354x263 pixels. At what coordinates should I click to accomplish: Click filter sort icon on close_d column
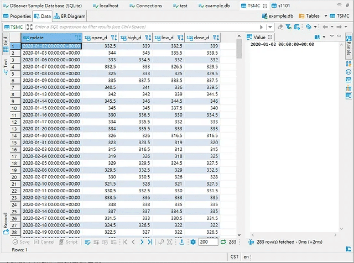pyautogui.click(x=216, y=38)
